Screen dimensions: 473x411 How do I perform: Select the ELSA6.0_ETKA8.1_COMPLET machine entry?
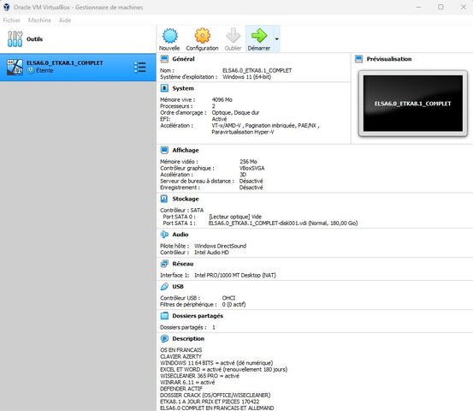78,67
